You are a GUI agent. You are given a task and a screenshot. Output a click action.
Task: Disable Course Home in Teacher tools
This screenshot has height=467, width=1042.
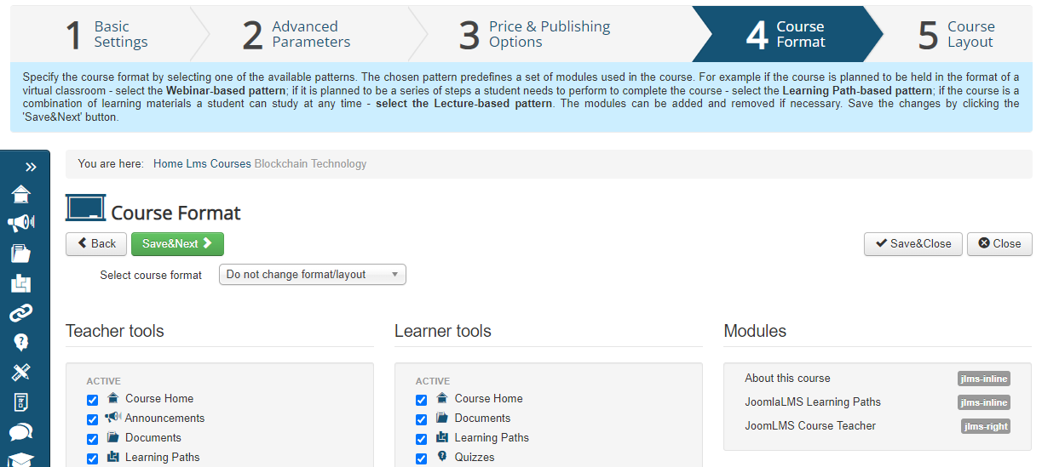92,400
